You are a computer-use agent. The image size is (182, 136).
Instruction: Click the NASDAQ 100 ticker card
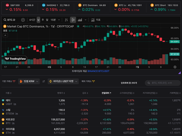click(56, 8)
